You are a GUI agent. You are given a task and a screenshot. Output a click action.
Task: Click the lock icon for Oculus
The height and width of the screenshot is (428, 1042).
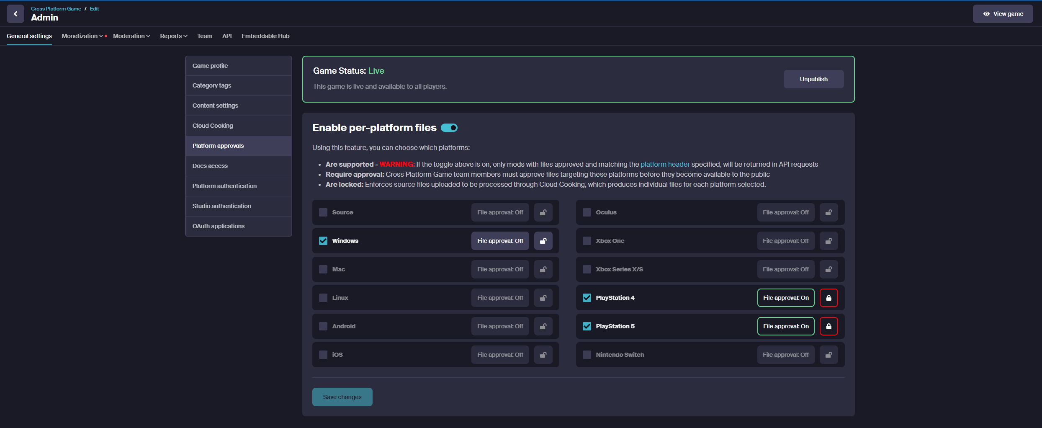pos(829,212)
